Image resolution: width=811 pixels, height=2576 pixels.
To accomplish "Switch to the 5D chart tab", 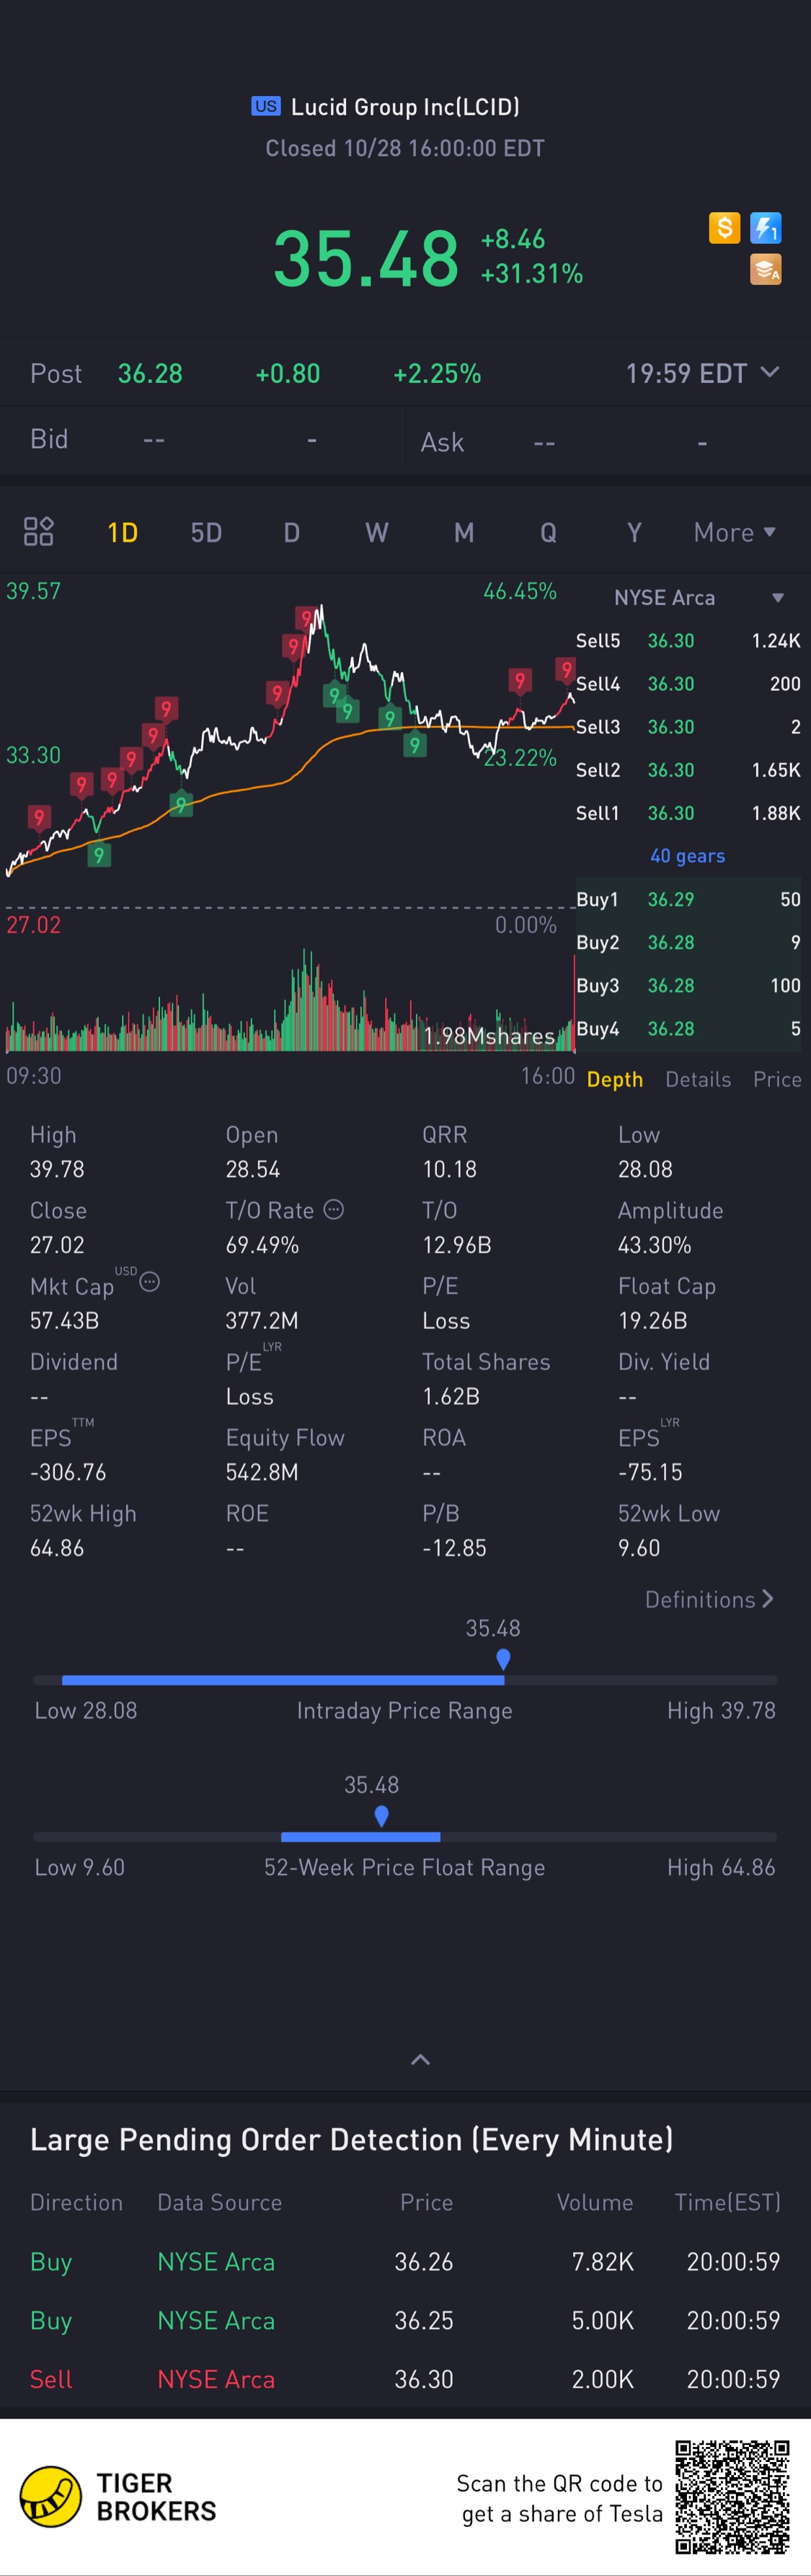I will point(206,532).
